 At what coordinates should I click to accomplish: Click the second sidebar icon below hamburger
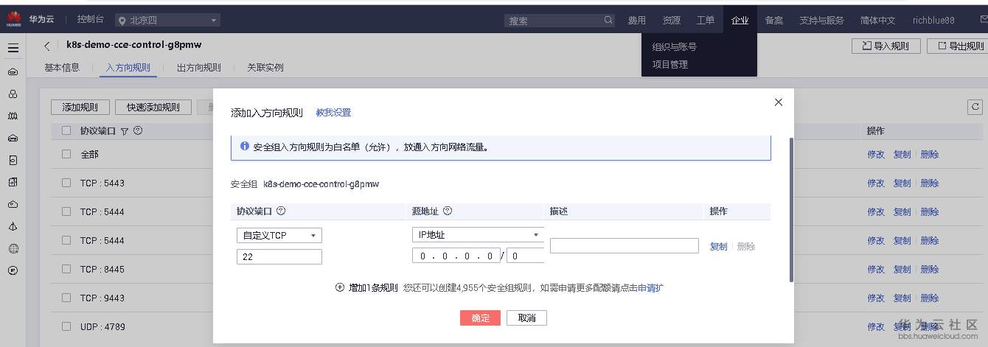point(13,94)
